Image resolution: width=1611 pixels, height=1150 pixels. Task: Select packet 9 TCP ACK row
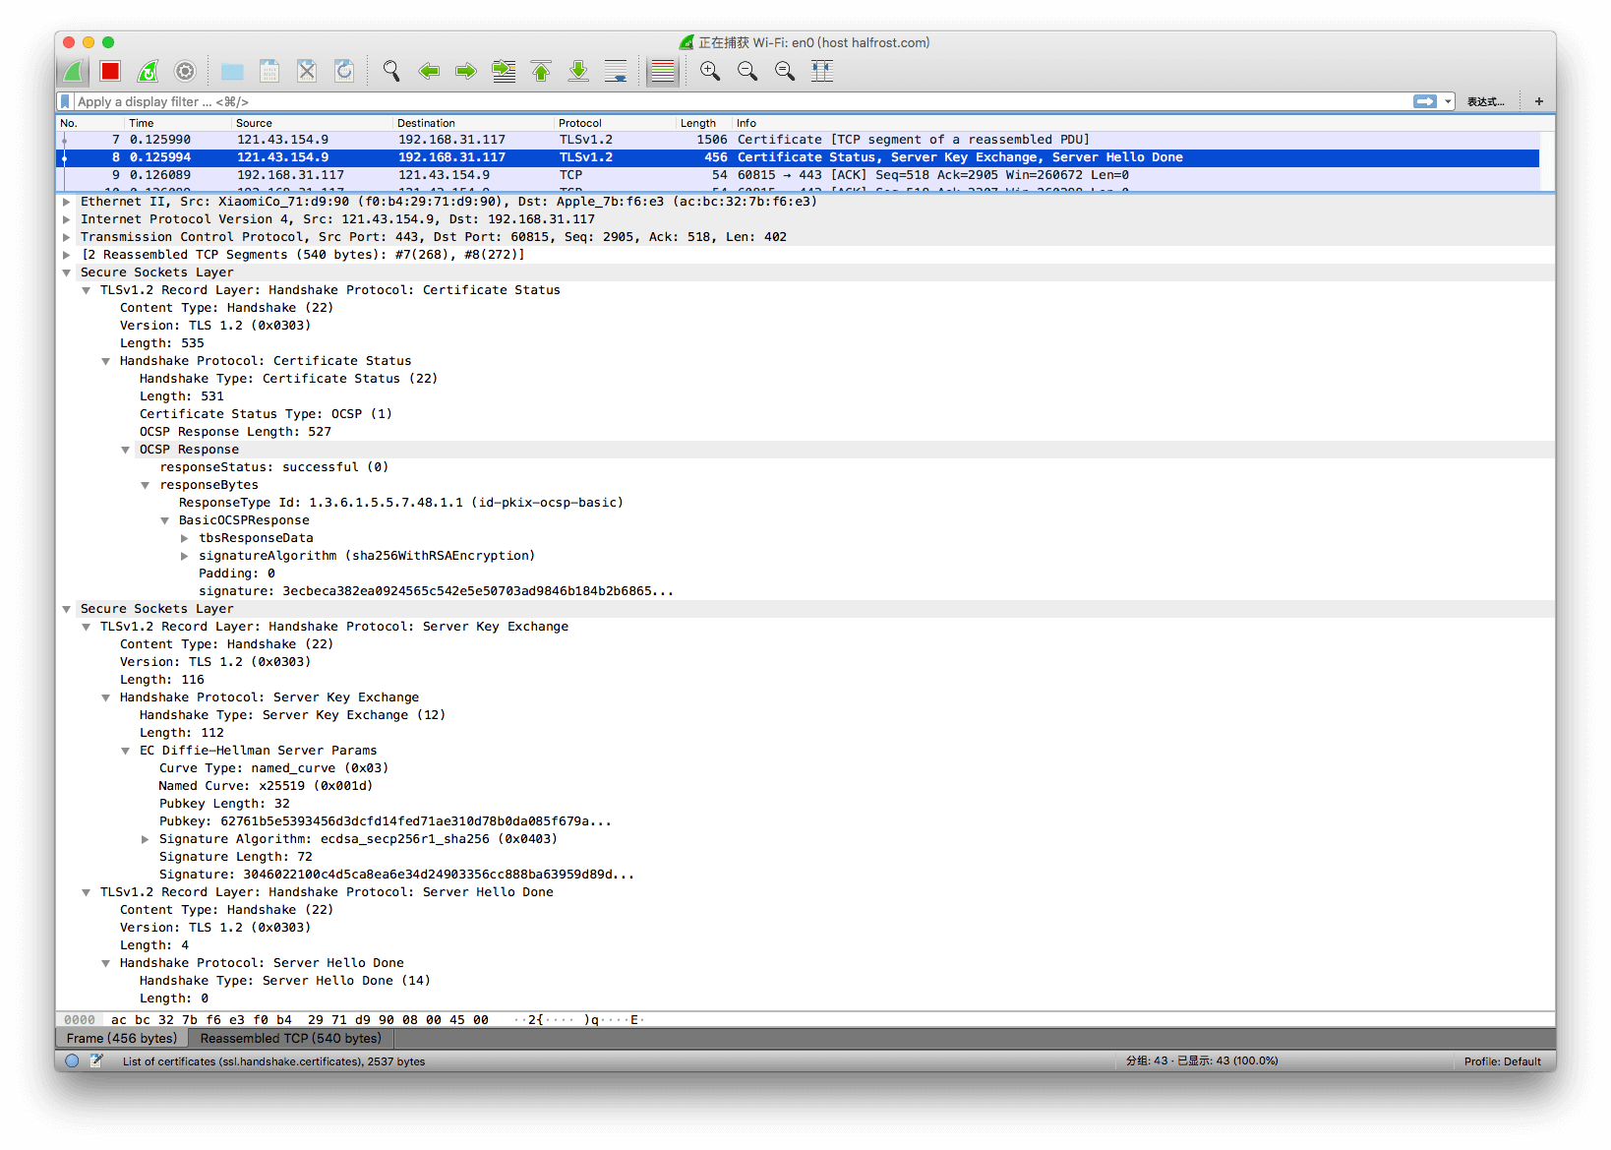tap(798, 175)
